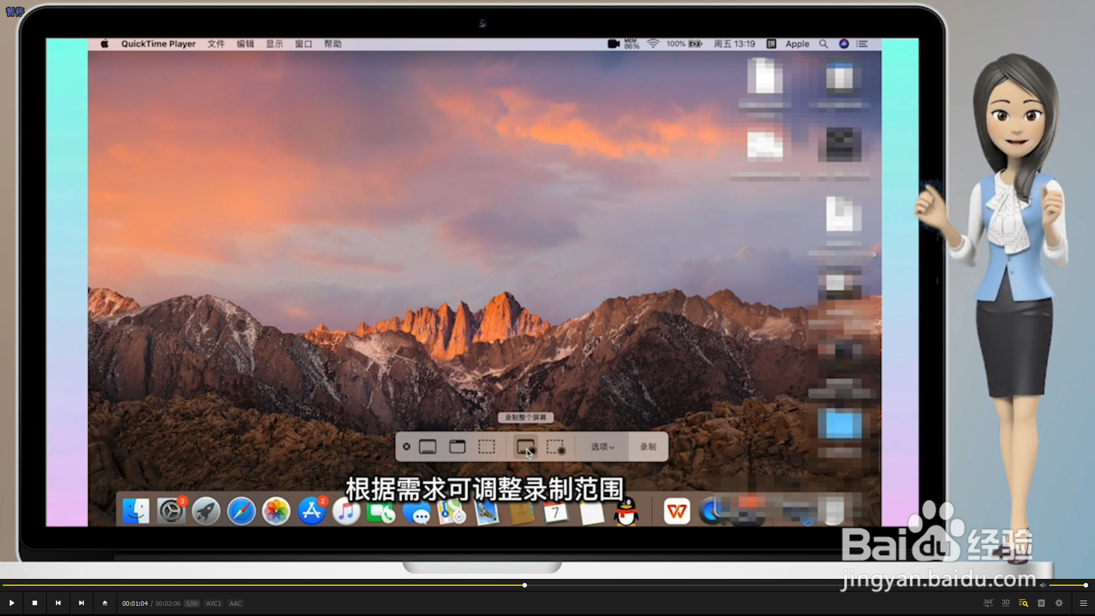Click the current time display 00:01:04
Image resolution: width=1095 pixels, height=616 pixels.
click(x=135, y=603)
